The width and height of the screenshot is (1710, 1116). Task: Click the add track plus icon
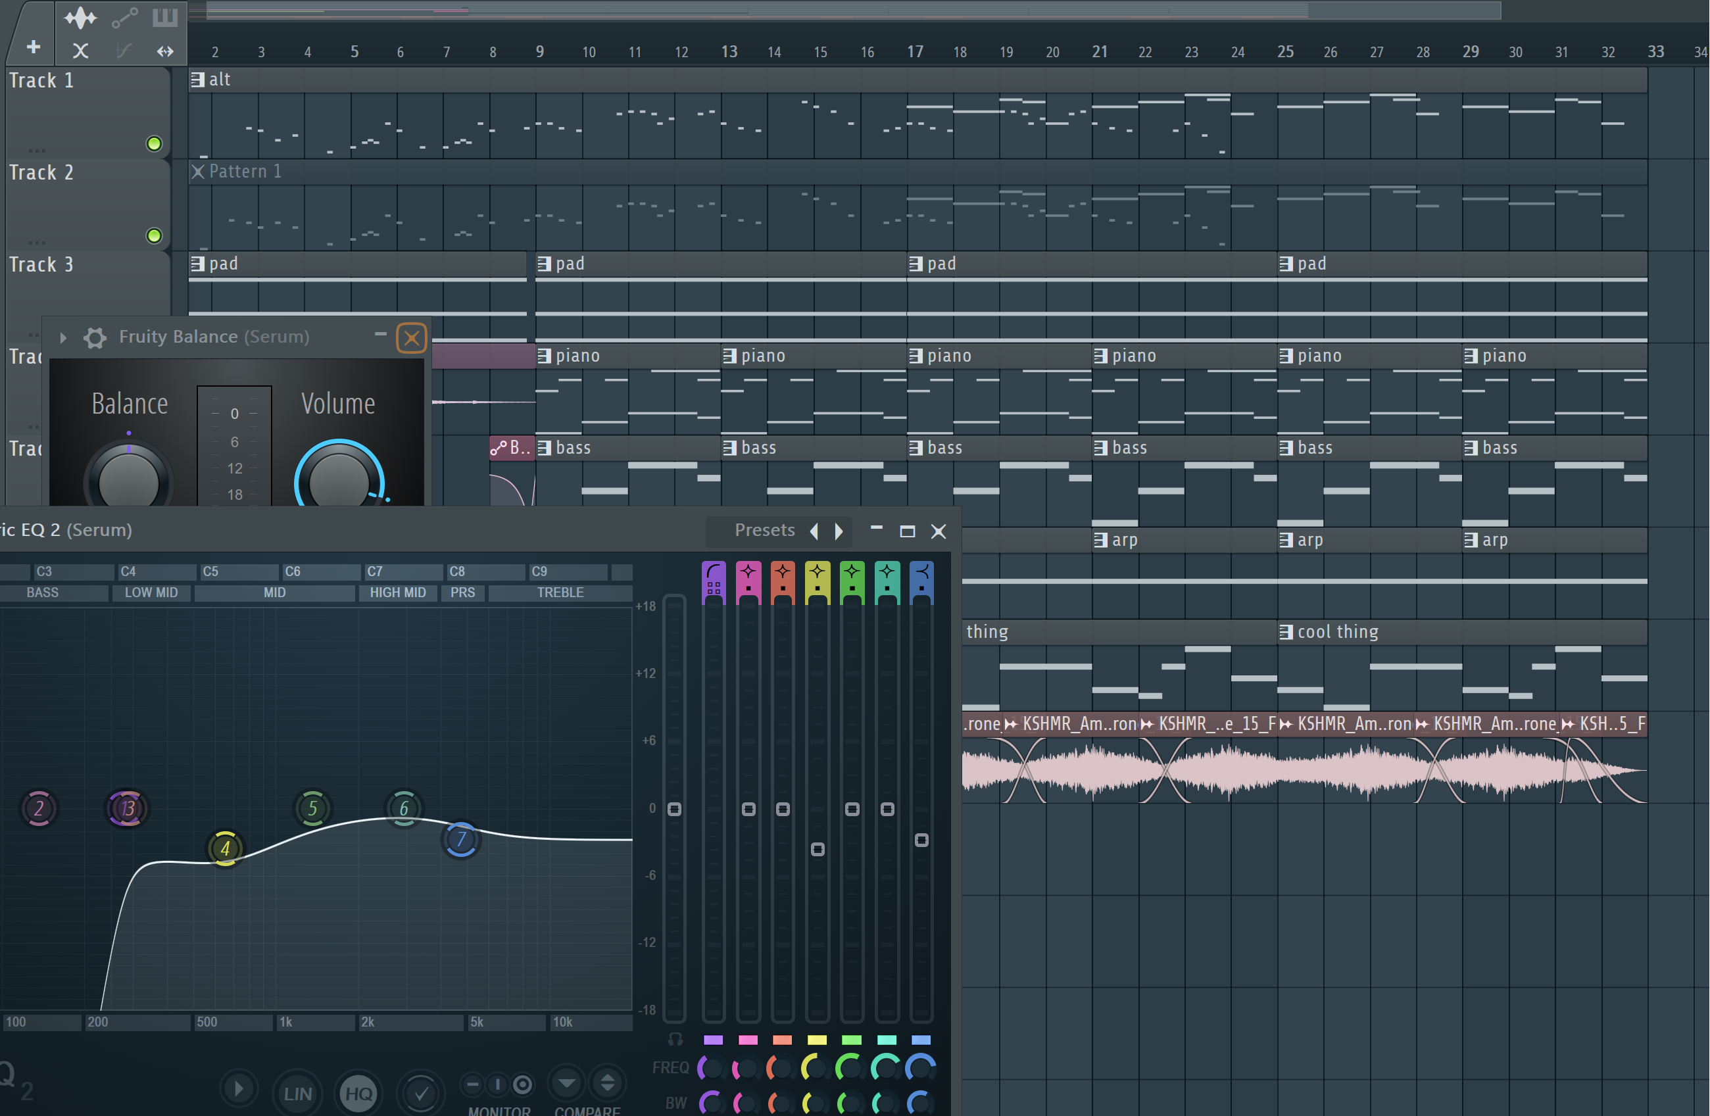click(33, 47)
